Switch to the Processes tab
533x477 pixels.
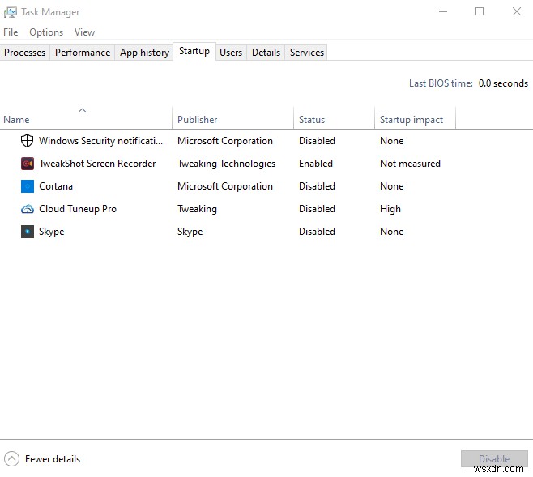tap(25, 53)
